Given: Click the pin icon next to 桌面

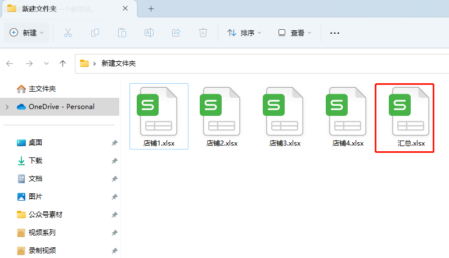Looking at the screenshot, I should coord(115,143).
